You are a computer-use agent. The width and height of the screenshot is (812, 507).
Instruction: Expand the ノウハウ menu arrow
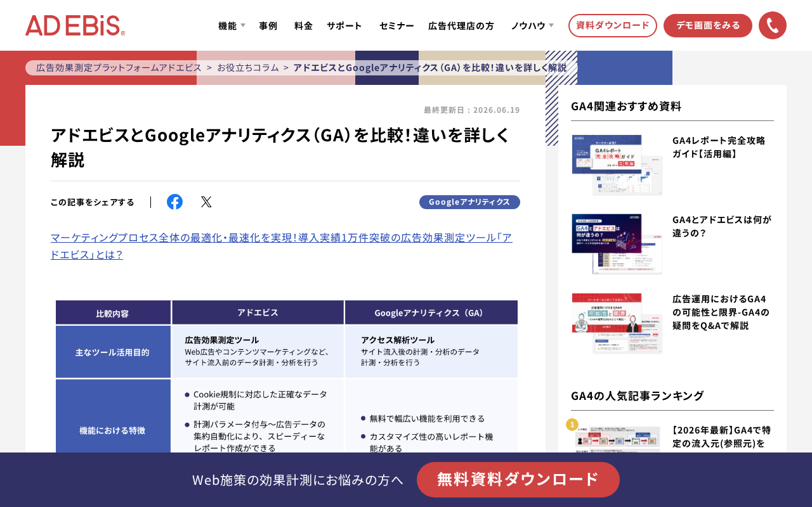point(551,25)
